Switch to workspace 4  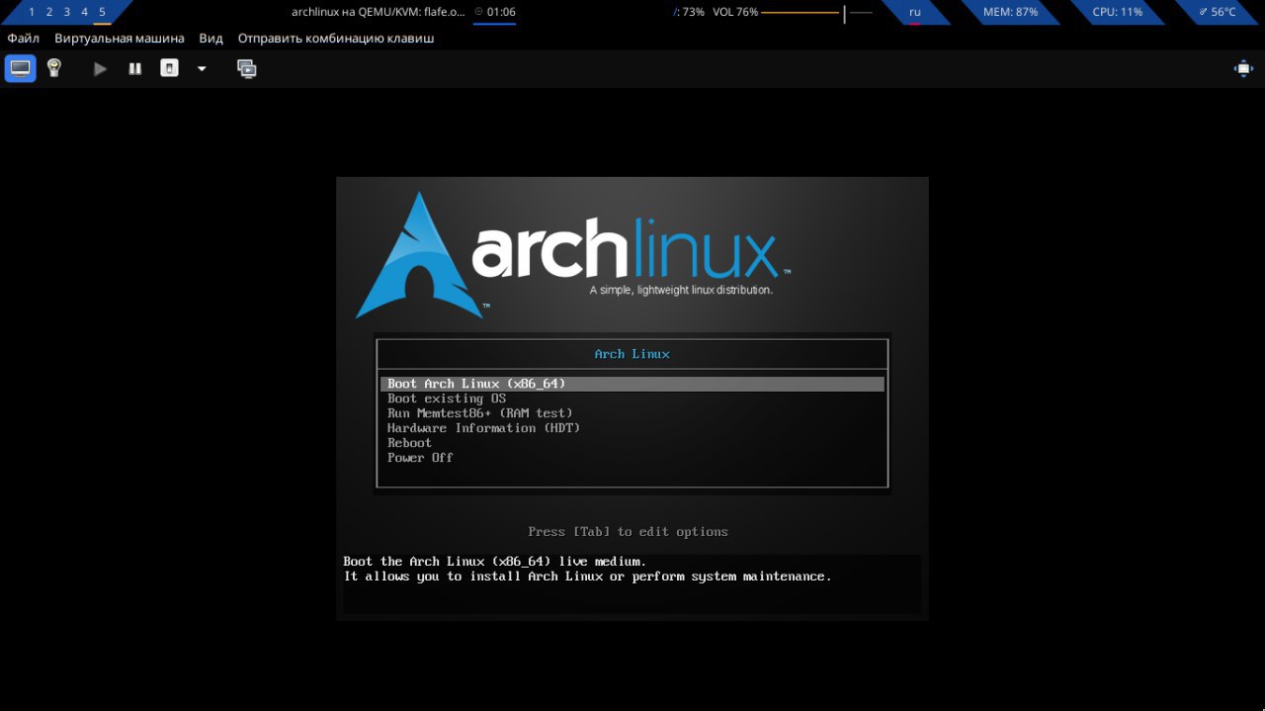tap(84, 12)
